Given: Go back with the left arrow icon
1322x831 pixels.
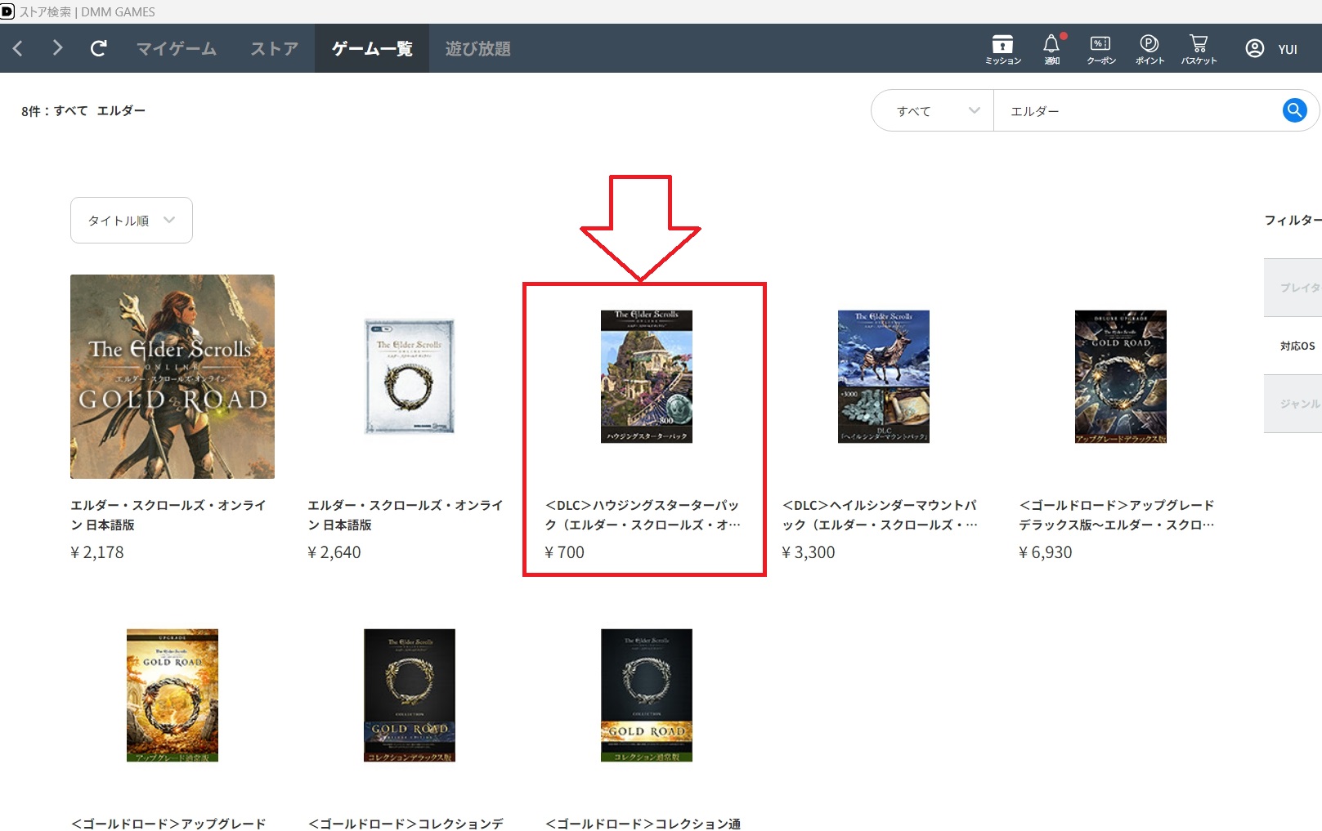Looking at the screenshot, I should coord(18,48).
